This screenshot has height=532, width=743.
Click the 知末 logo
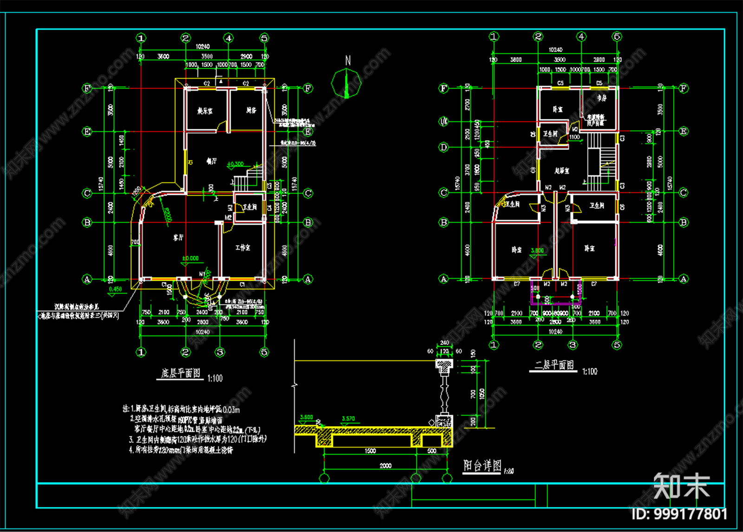[x=682, y=486]
